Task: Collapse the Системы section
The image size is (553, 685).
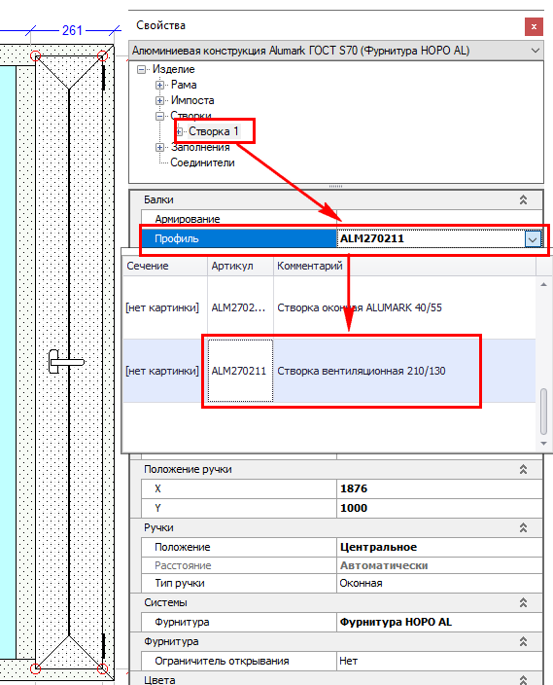Action: point(523,603)
